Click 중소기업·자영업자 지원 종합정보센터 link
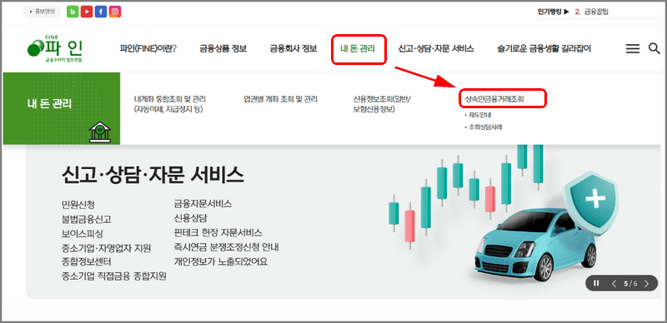The width and height of the screenshot is (667, 323). point(106,255)
